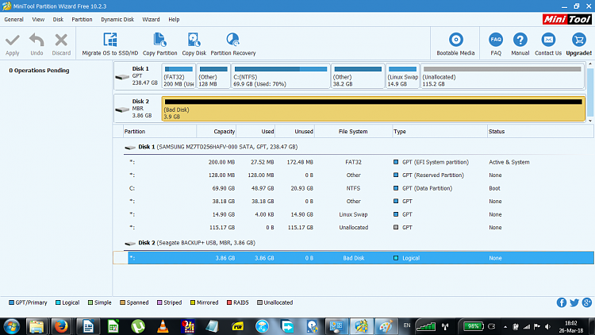The height and width of the screenshot is (335, 595).
Task: Click the Google Plus share icon
Action: (586, 302)
